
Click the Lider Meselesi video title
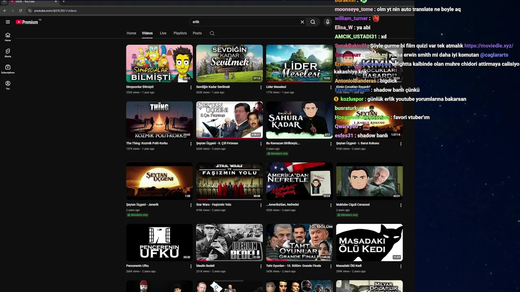point(276,87)
